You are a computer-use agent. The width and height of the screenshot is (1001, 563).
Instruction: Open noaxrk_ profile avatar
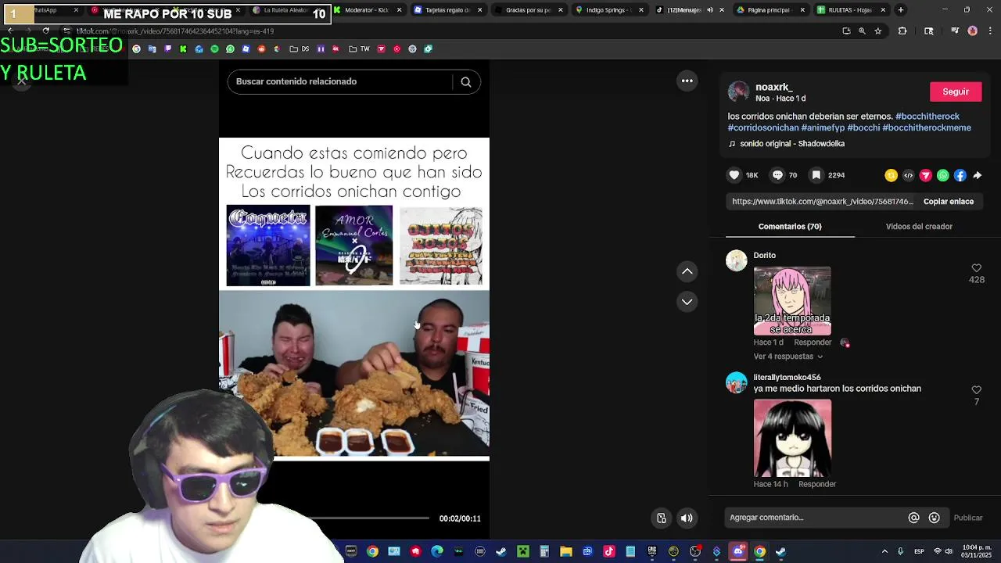738,91
